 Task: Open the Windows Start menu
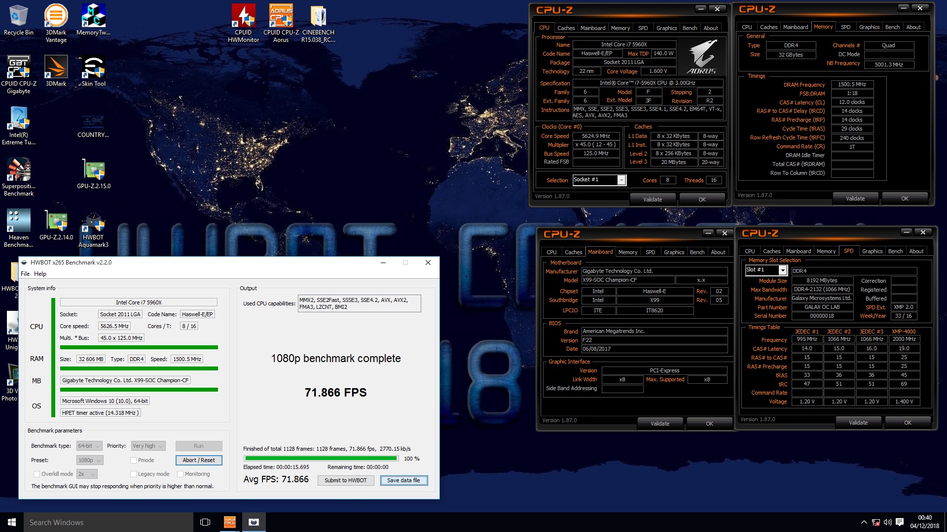click(12, 522)
